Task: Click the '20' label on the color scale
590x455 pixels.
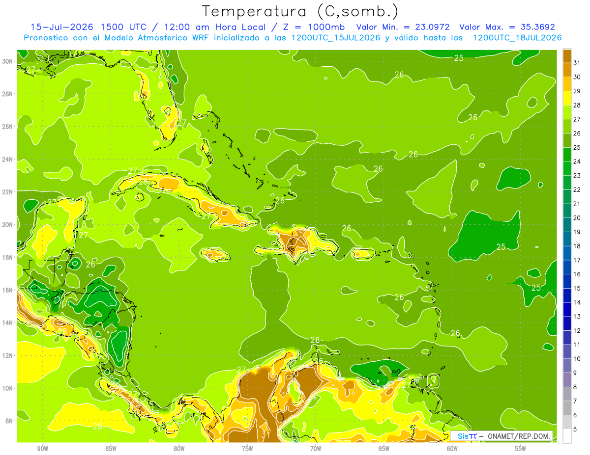Action: [577, 218]
